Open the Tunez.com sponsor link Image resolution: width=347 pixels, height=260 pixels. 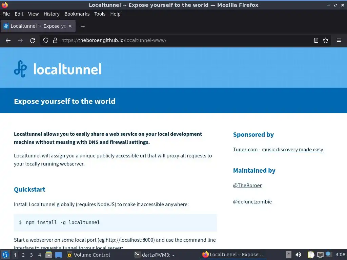coord(278,150)
